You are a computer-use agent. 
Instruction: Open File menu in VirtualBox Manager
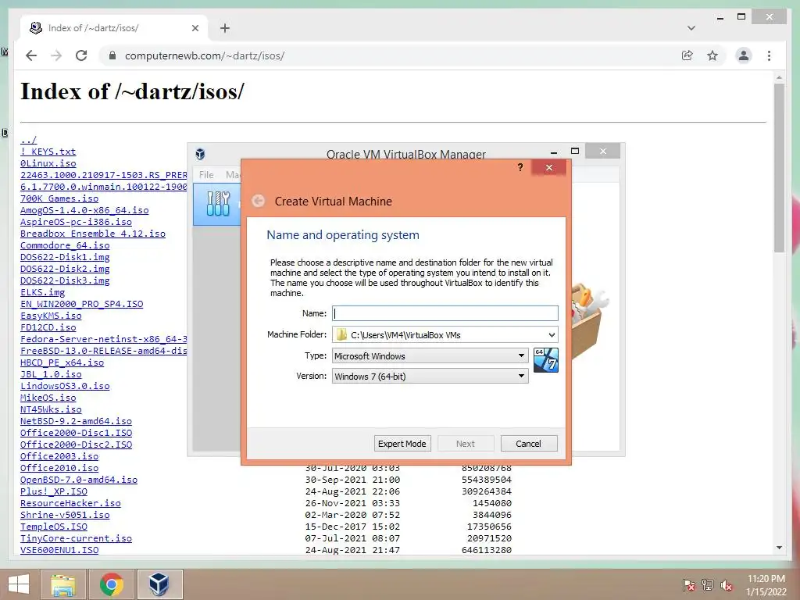coord(206,174)
